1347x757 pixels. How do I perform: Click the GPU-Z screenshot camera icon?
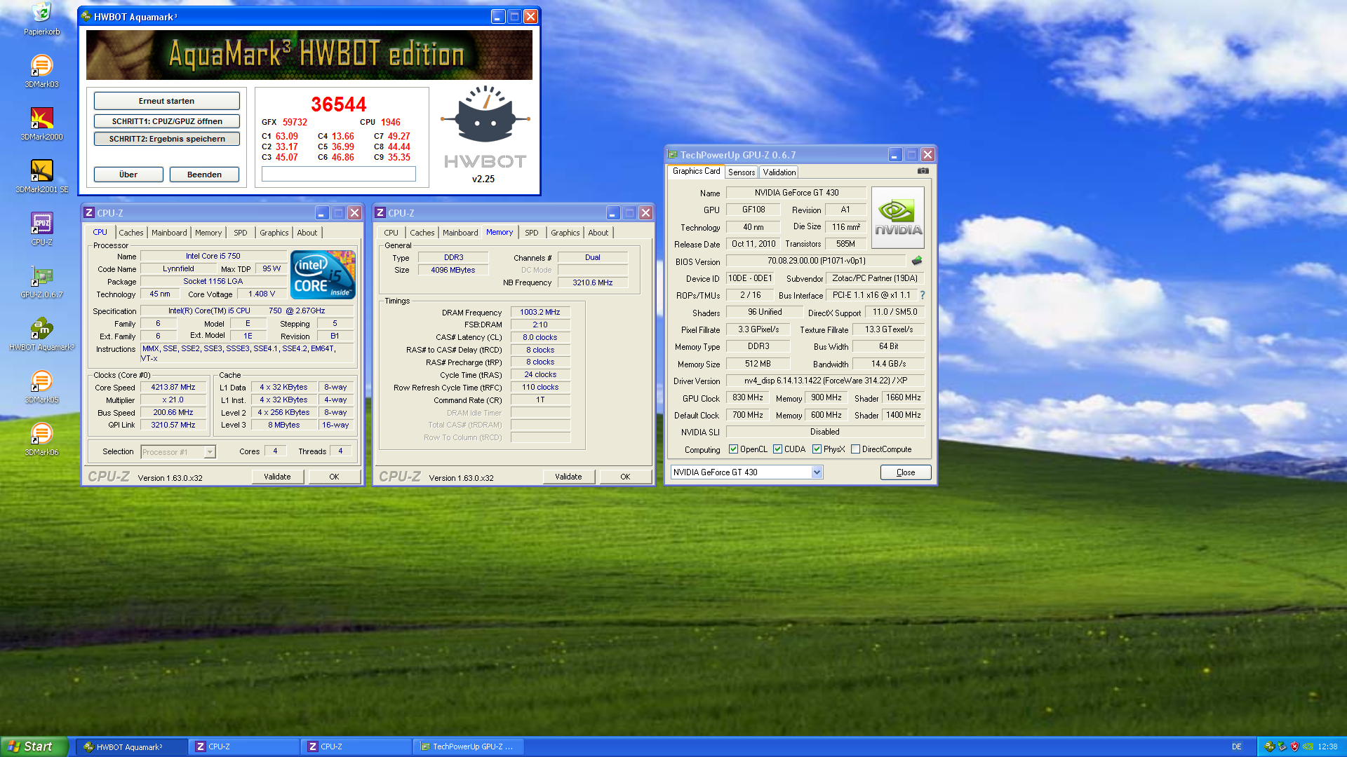(x=923, y=171)
